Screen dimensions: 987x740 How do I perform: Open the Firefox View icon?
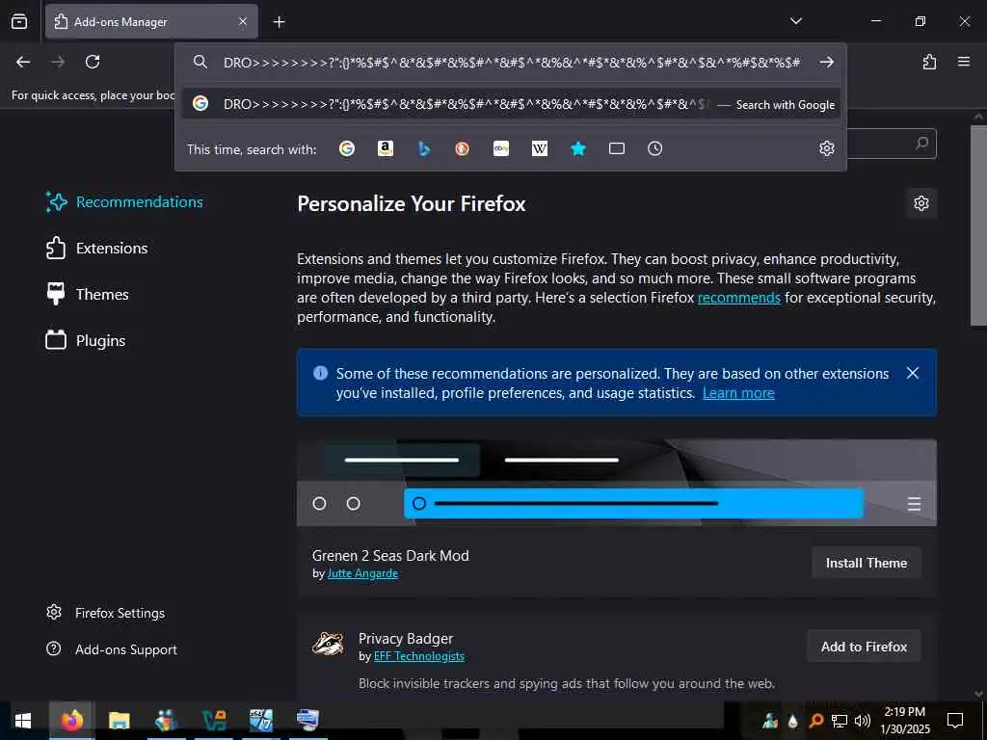click(19, 21)
